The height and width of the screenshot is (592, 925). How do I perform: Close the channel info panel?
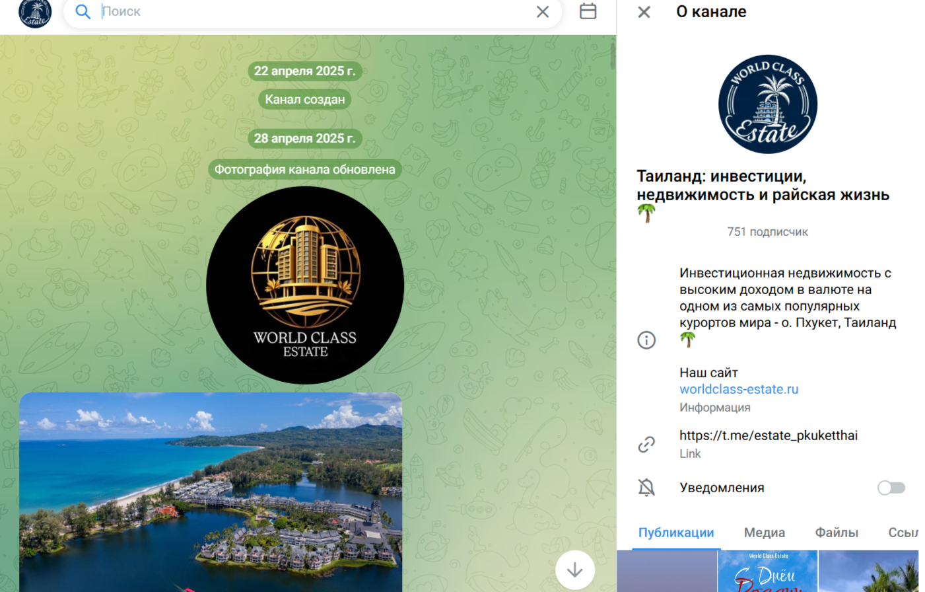coord(644,12)
